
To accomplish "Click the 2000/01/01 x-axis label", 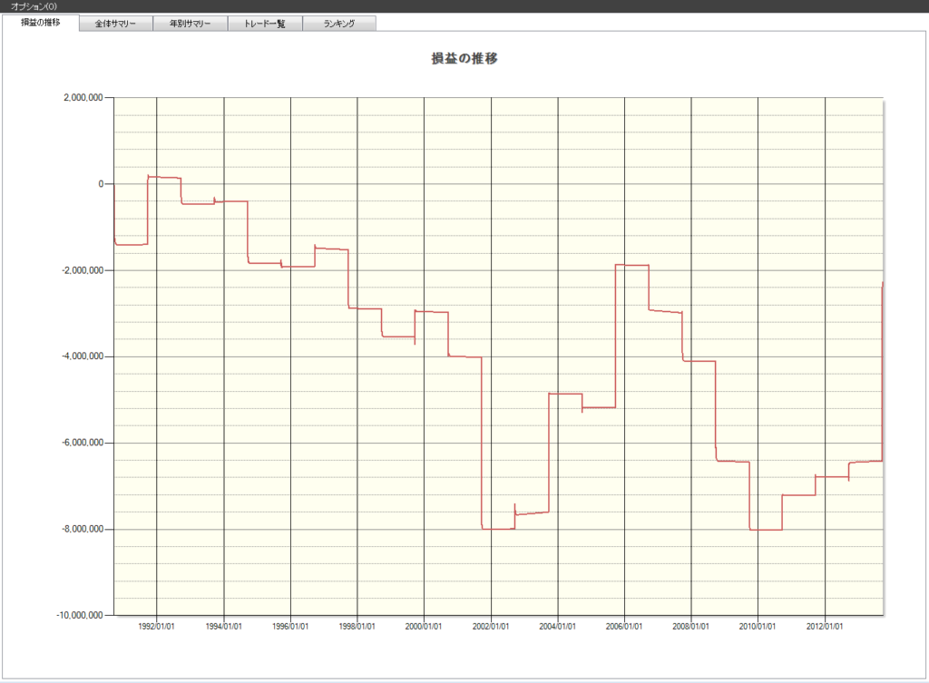I will click(424, 627).
